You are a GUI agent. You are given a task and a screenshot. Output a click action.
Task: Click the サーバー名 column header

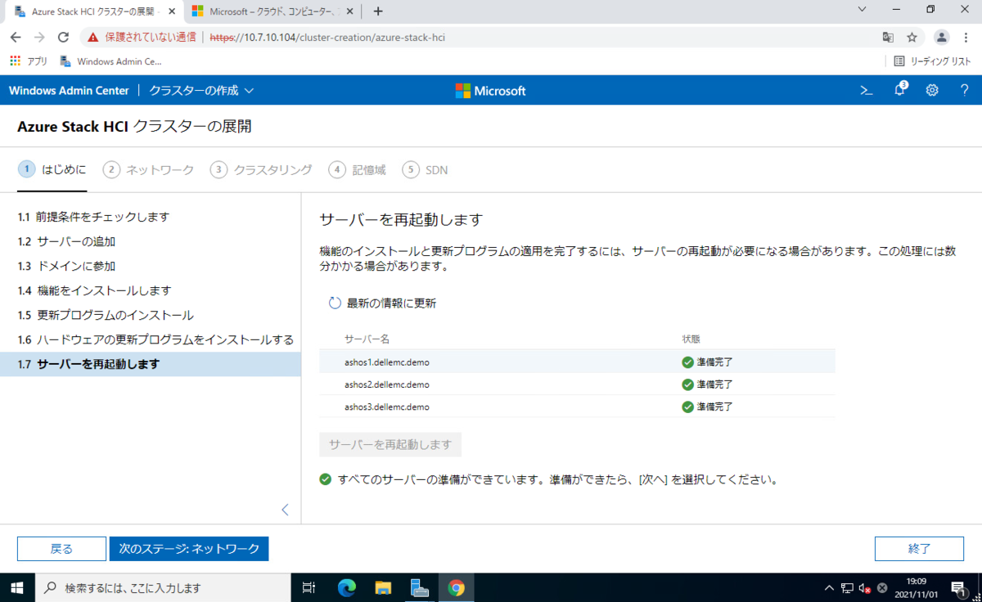coord(367,339)
